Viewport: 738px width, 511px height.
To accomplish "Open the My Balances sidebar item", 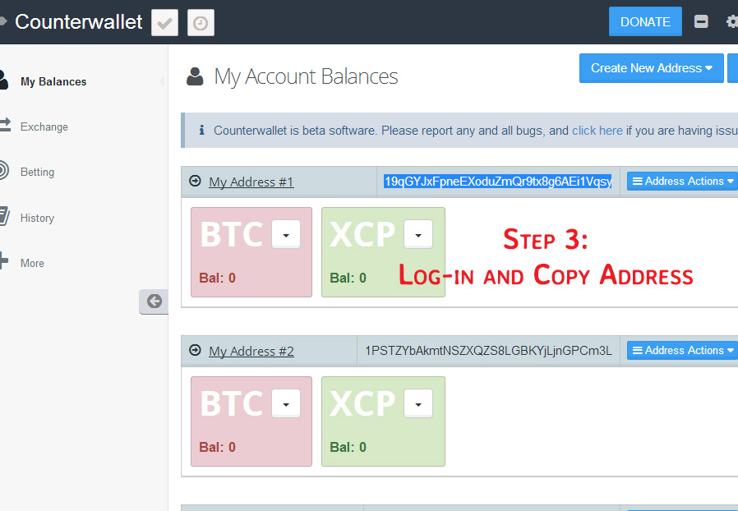I will pyautogui.click(x=53, y=81).
